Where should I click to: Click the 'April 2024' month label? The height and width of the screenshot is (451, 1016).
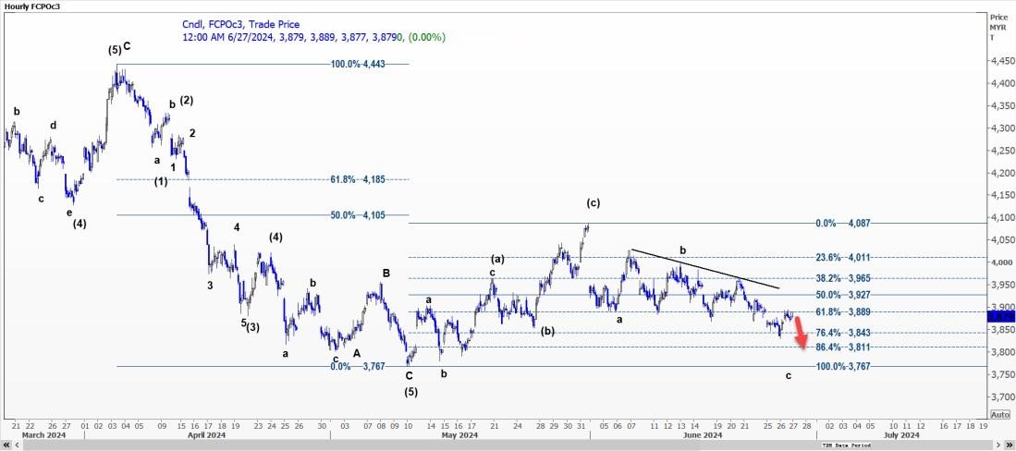(x=205, y=434)
